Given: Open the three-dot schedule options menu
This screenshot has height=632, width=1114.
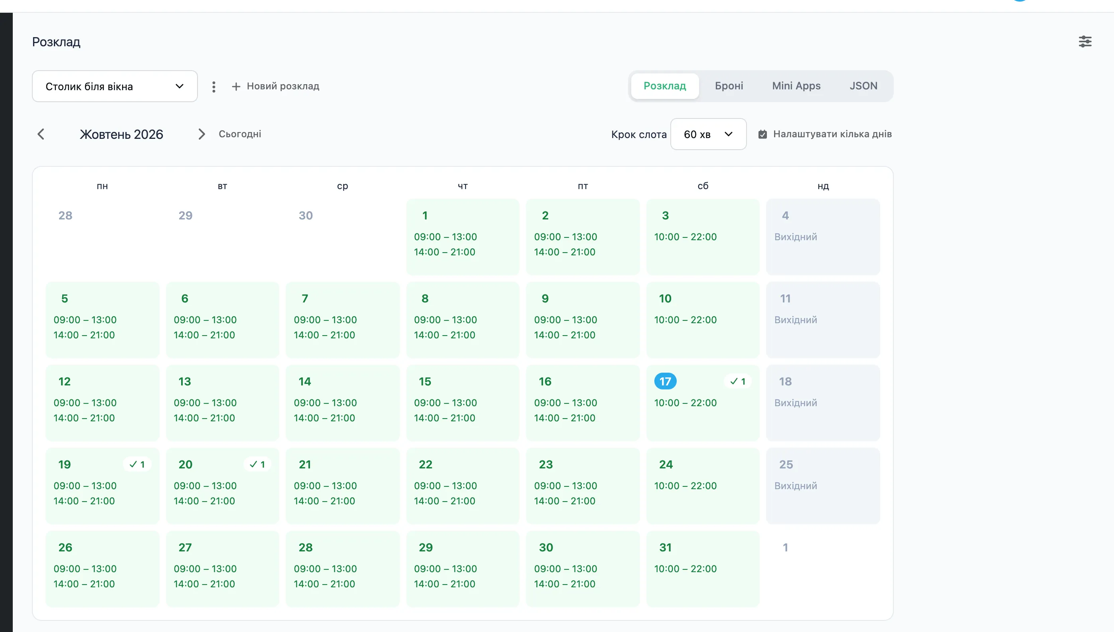Looking at the screenshot, I should tap(213, 87).
